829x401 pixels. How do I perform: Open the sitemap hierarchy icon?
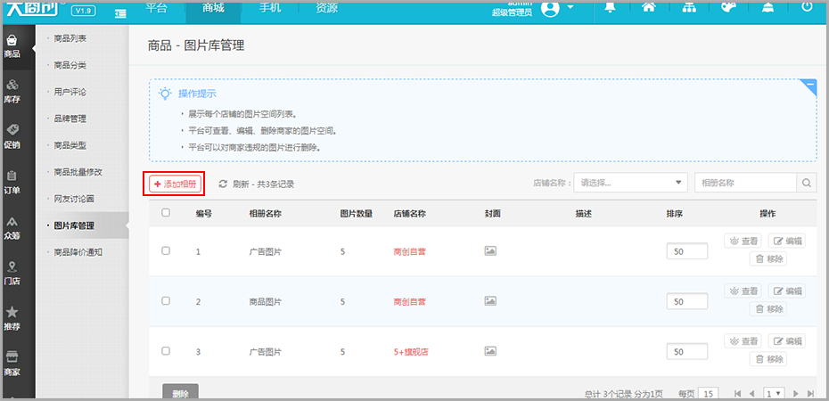(689, 7)
